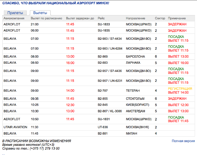Click the ТЕГЕРАН destination cell
Screen dimensions: 197x155
(133, 90)
